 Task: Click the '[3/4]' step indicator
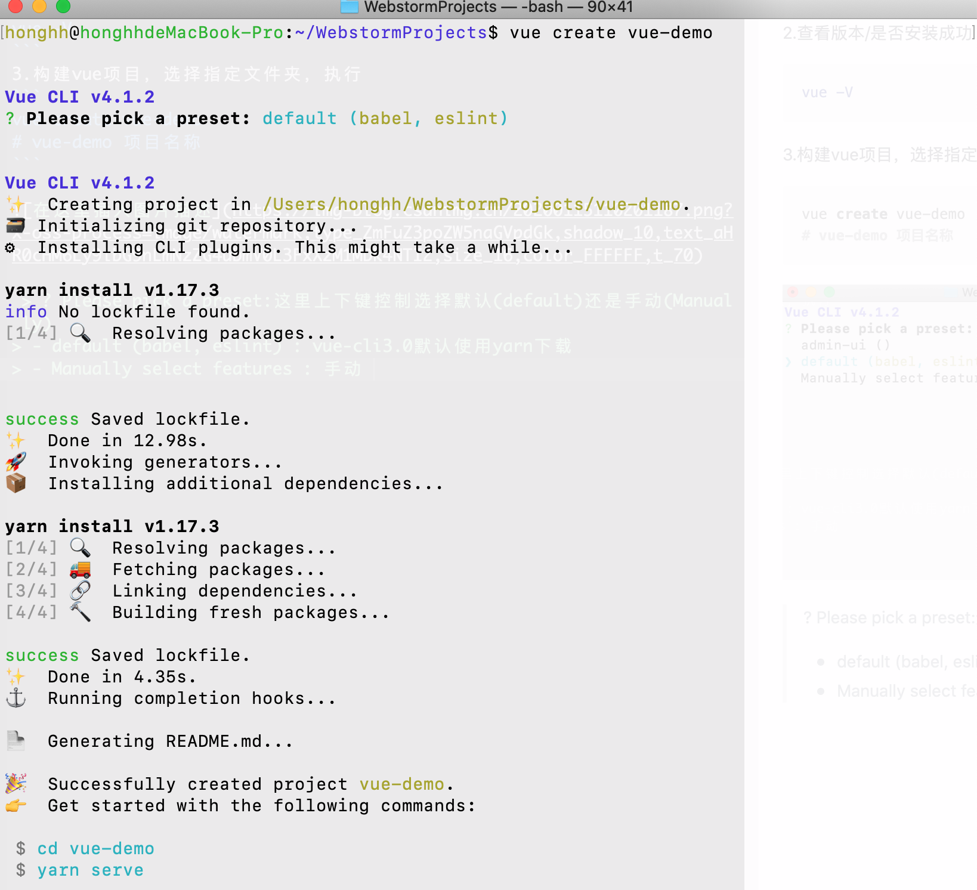pyautogui.click(x=32, y=591)
